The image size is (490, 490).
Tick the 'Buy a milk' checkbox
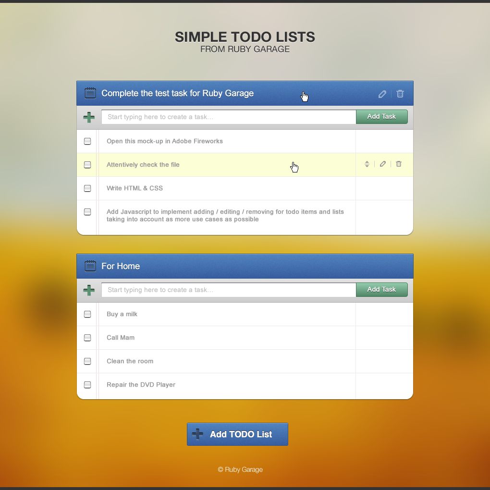[87, 314]
